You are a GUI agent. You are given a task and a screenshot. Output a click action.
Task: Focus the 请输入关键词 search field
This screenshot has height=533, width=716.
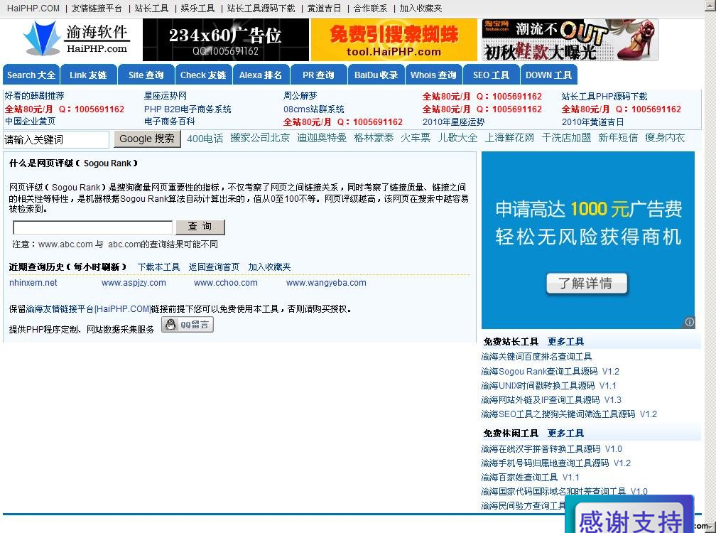click(56, 139)
